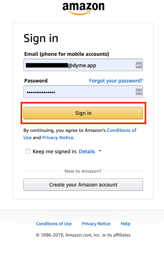
Task: Click the Sign in page heading
Action: point(41,39)
